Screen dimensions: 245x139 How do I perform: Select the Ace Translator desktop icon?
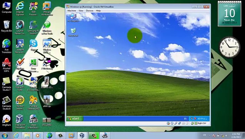(x=7, y=46)
